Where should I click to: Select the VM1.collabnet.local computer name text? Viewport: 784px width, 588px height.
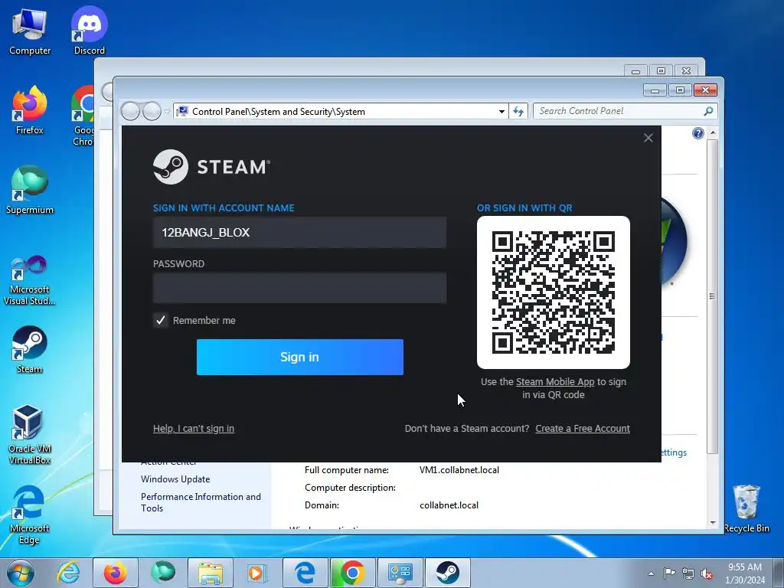[x=459, y=470]
